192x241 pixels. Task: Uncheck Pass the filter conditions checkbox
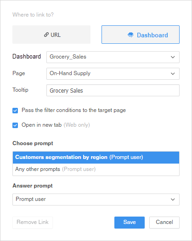click(x=15, y=110)
